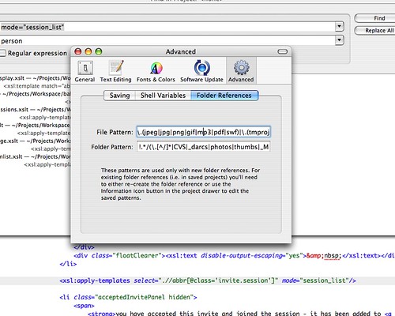Viewport: 395px width, 316px height.
Task: Select the ge.xslt result file row
Action: (x=36, y=141)
